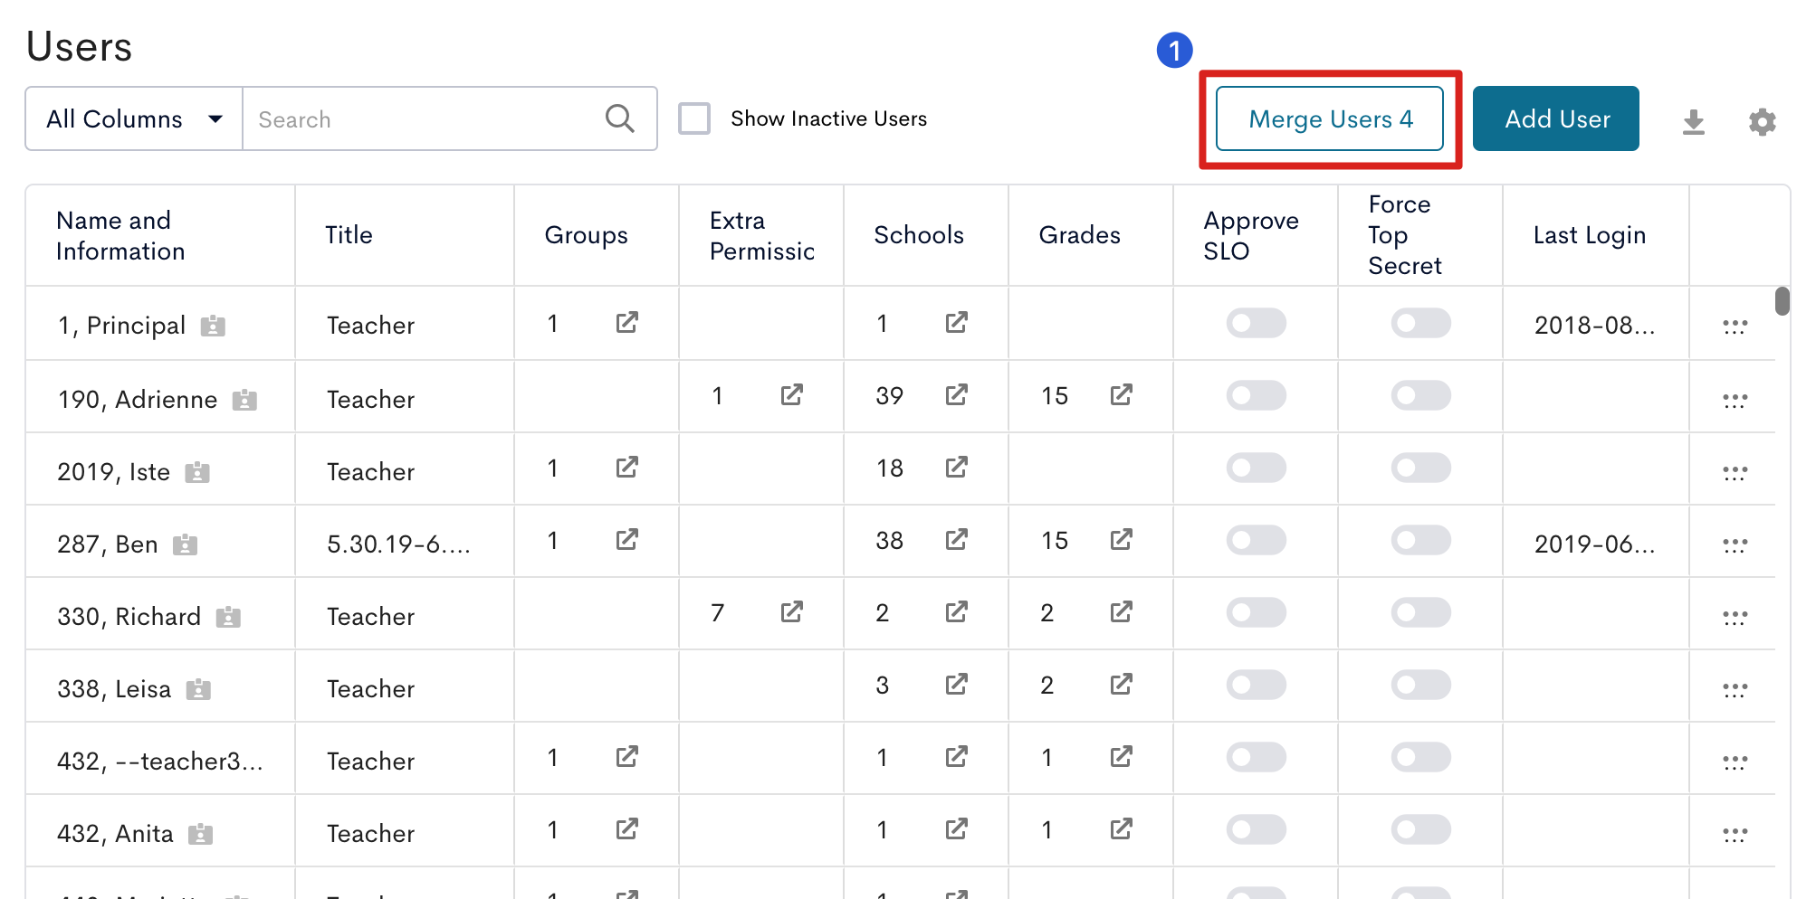Click the table vertical scrollbar thumb
This screenshot has height=899, width=1816.
tap(1782, 301)
